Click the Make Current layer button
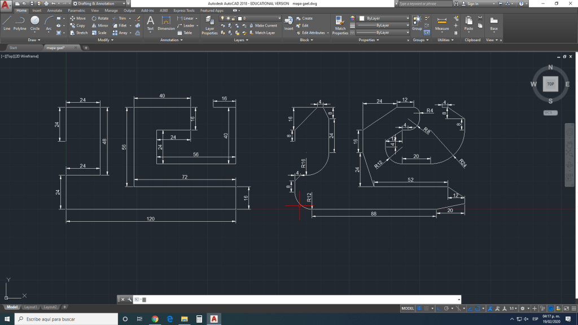 coord(263,25)
